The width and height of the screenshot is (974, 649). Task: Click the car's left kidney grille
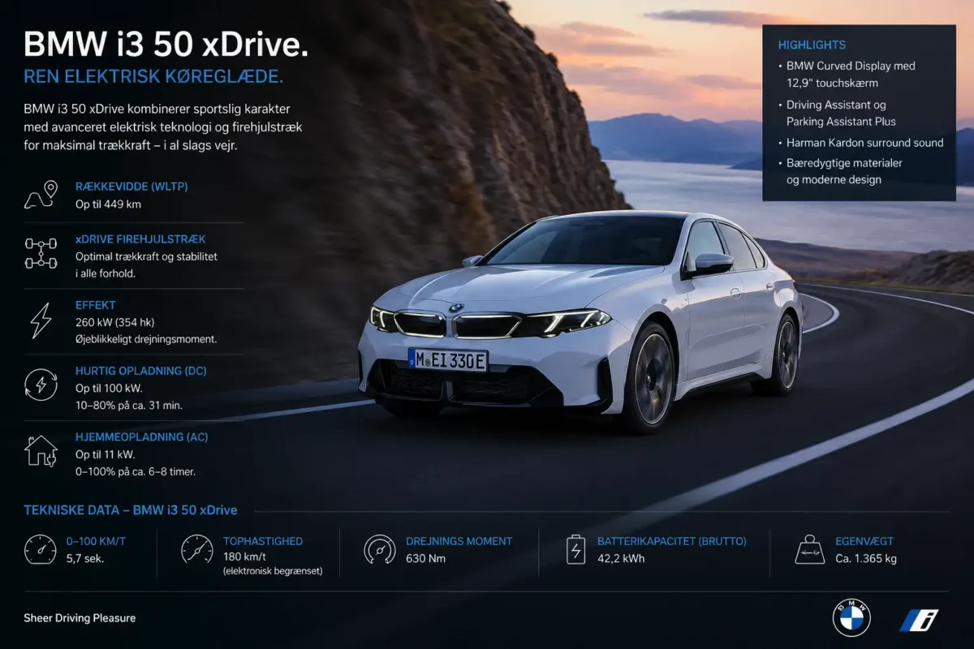[419, 324]
